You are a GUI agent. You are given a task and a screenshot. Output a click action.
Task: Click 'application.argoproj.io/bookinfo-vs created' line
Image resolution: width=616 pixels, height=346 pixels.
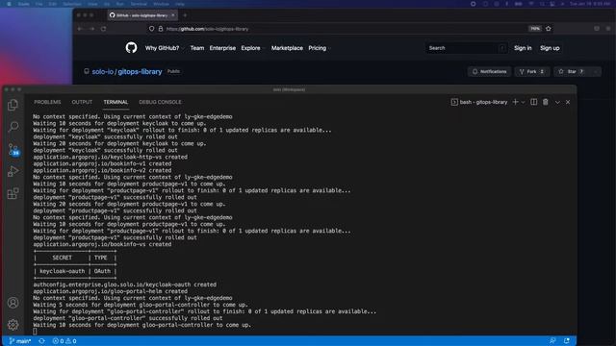pos(102,244)
